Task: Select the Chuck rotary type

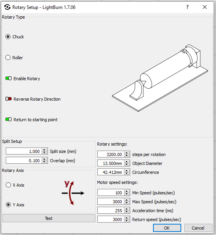Action: coord(8,37)
